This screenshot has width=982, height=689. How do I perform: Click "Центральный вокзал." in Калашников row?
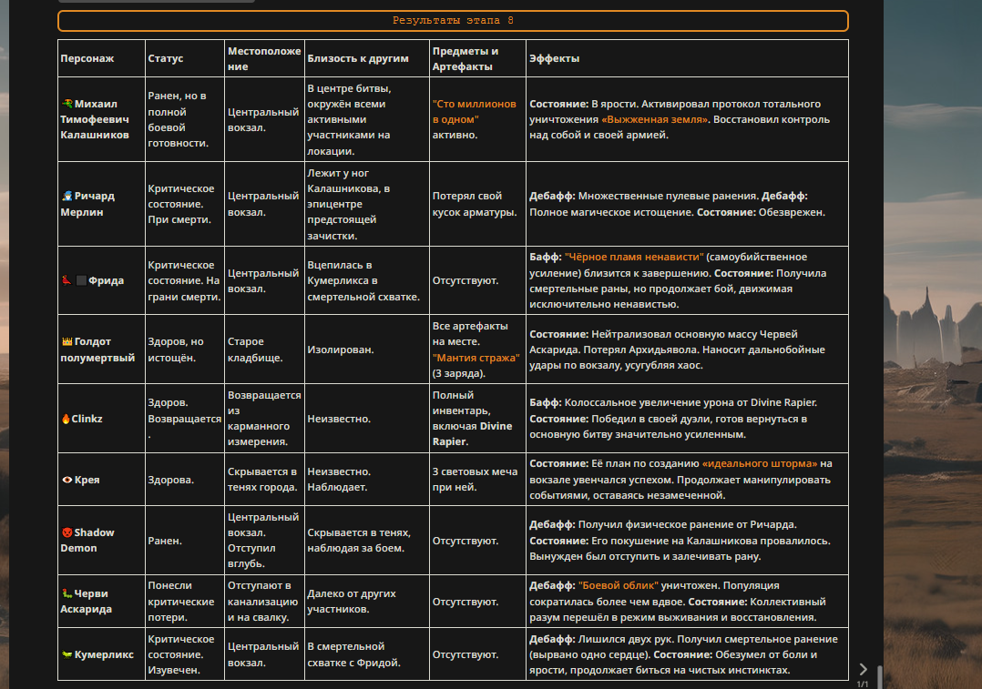coord(263,119)
